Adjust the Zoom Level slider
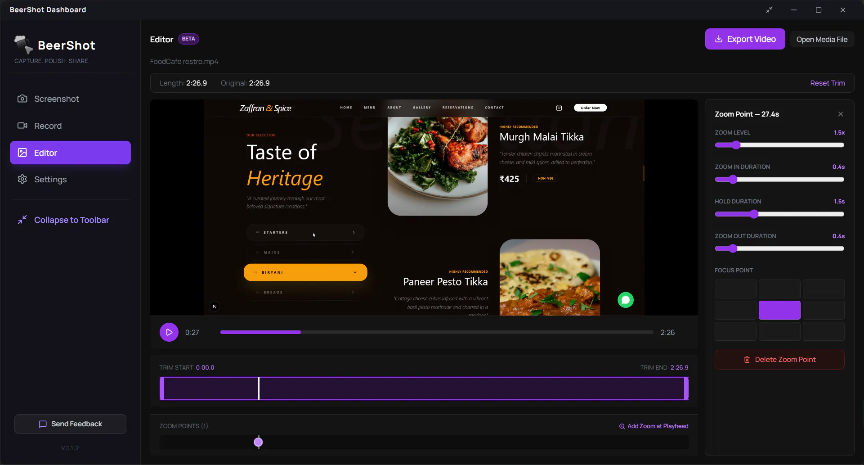Viewport: 864px width, 465px height. 779,145
